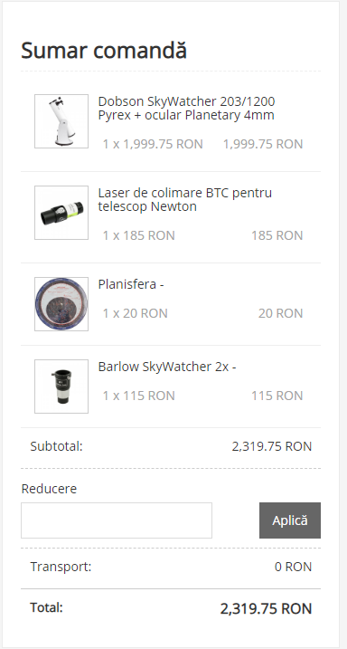Viewport: 347px width, 649px height.
Task: Select the Planisfera quantity 1 x 20 RON
Action: pyautogui.click(x=135, y=313)
